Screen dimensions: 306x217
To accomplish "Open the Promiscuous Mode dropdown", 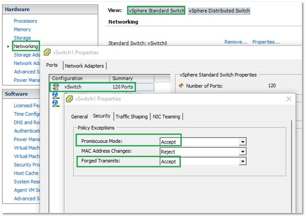I will pos(243,142).
